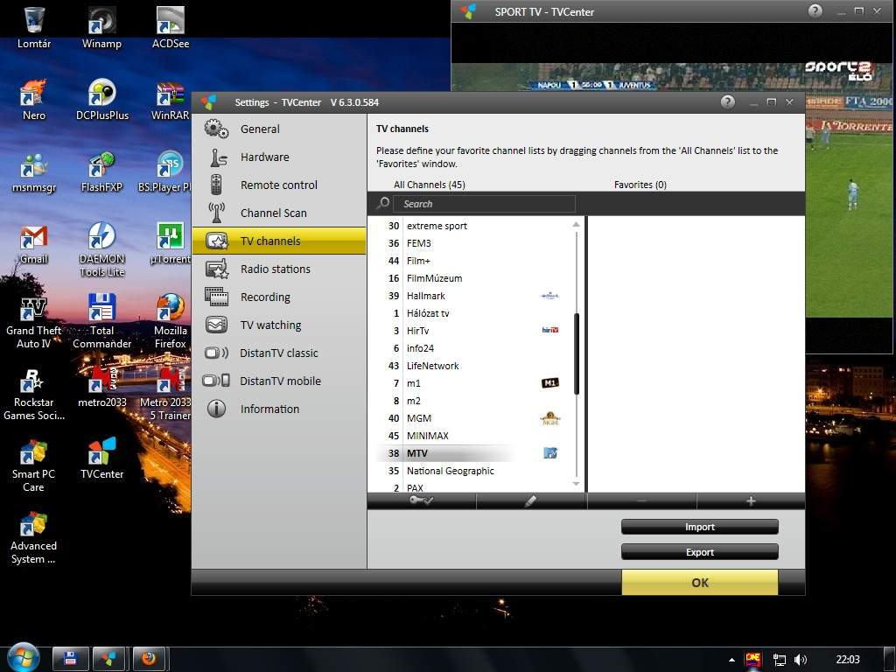Click the minus remove favorites icon
Image resolution: width=896 pixels, height=672 pixels.
(641, 501)
